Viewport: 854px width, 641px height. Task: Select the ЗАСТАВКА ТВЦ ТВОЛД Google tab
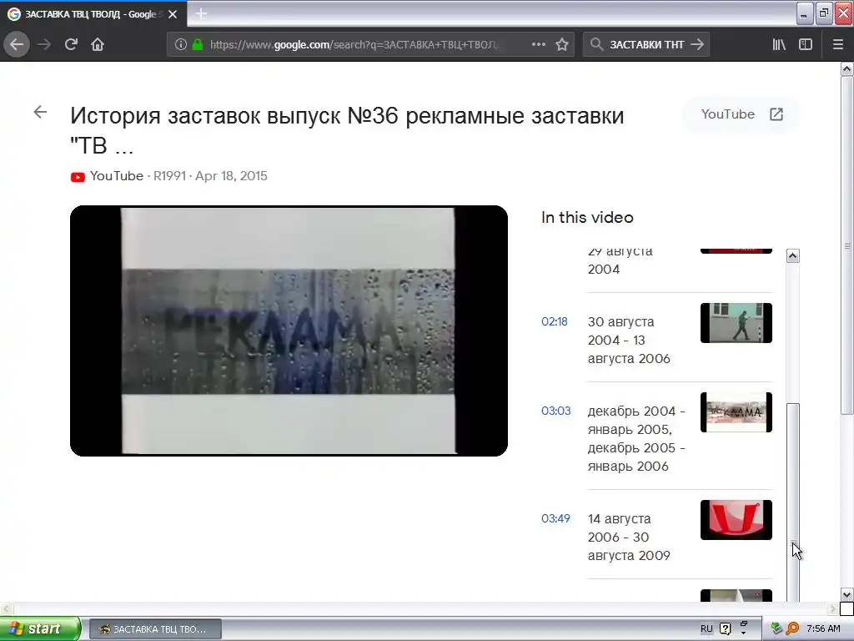click(x=93, y=14)
